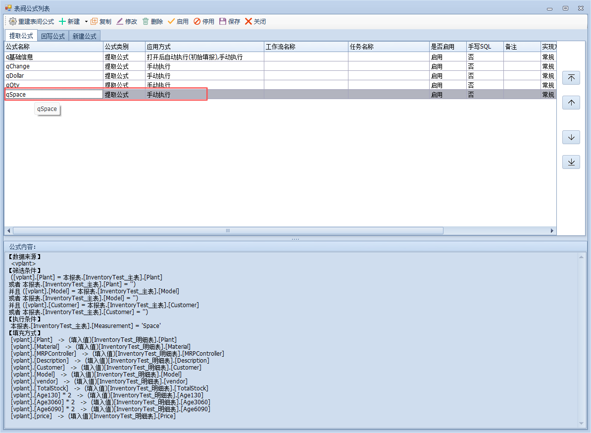This screenshot has height=433, width=591.
Task: Click the 打开后自动执行 application mode cell
Action: point(204,57)
